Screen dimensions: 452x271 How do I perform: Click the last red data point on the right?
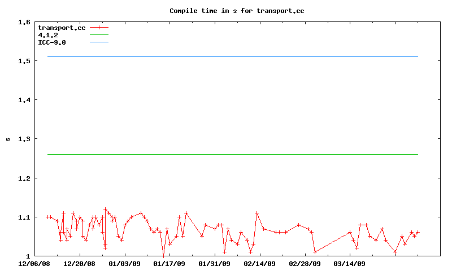point(418,232)
